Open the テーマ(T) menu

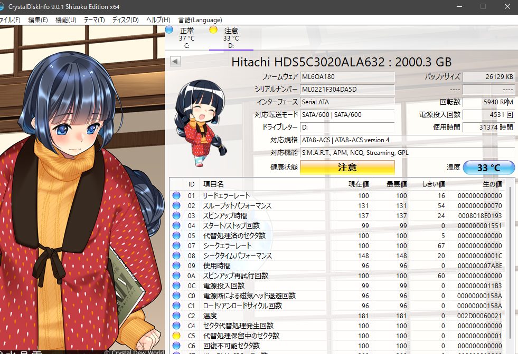pyautogui.click(x=94, y=20)
